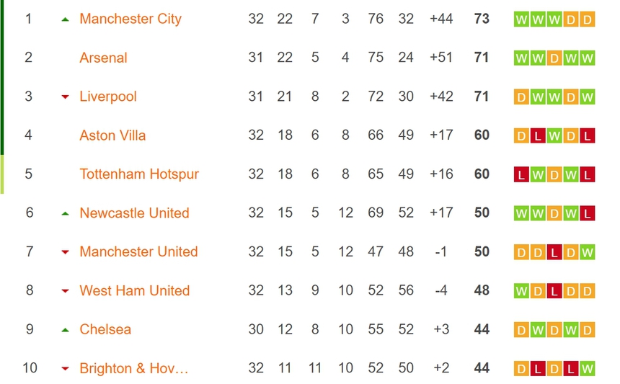
Task: View the Liverpool team page
Action: 108,97
